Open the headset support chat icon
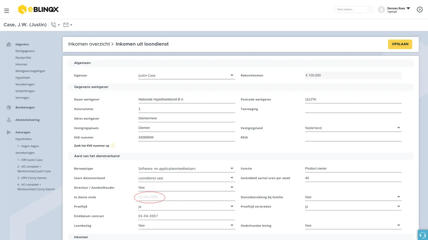This screenshot has width=428, height=240. point(423,235)
